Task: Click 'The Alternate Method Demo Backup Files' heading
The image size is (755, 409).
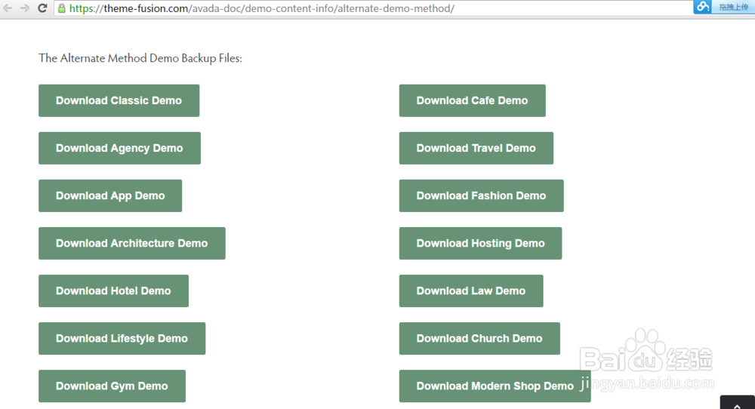Action: click(140, 58)
